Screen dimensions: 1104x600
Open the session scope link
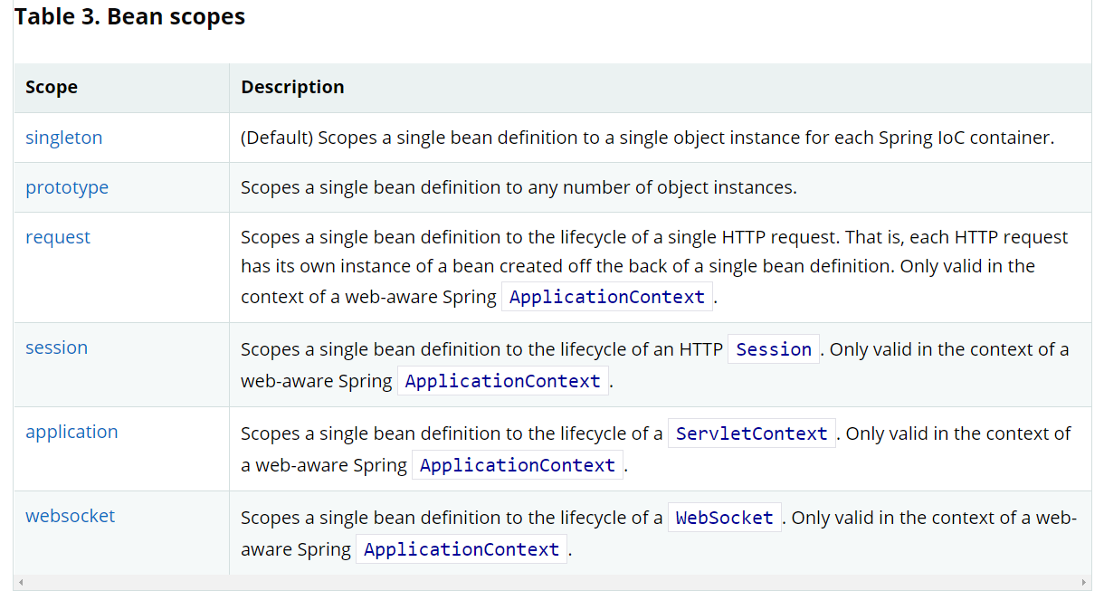pyautogui.click(x=56, y=348)
